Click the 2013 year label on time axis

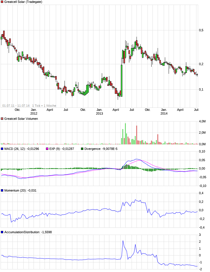point(100,113)
